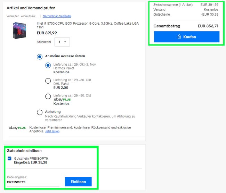Image resolution: width=226 pixels, height=193 pixels.
Task: Click the Gutschein einlösen heading
Action: point(24,151)
